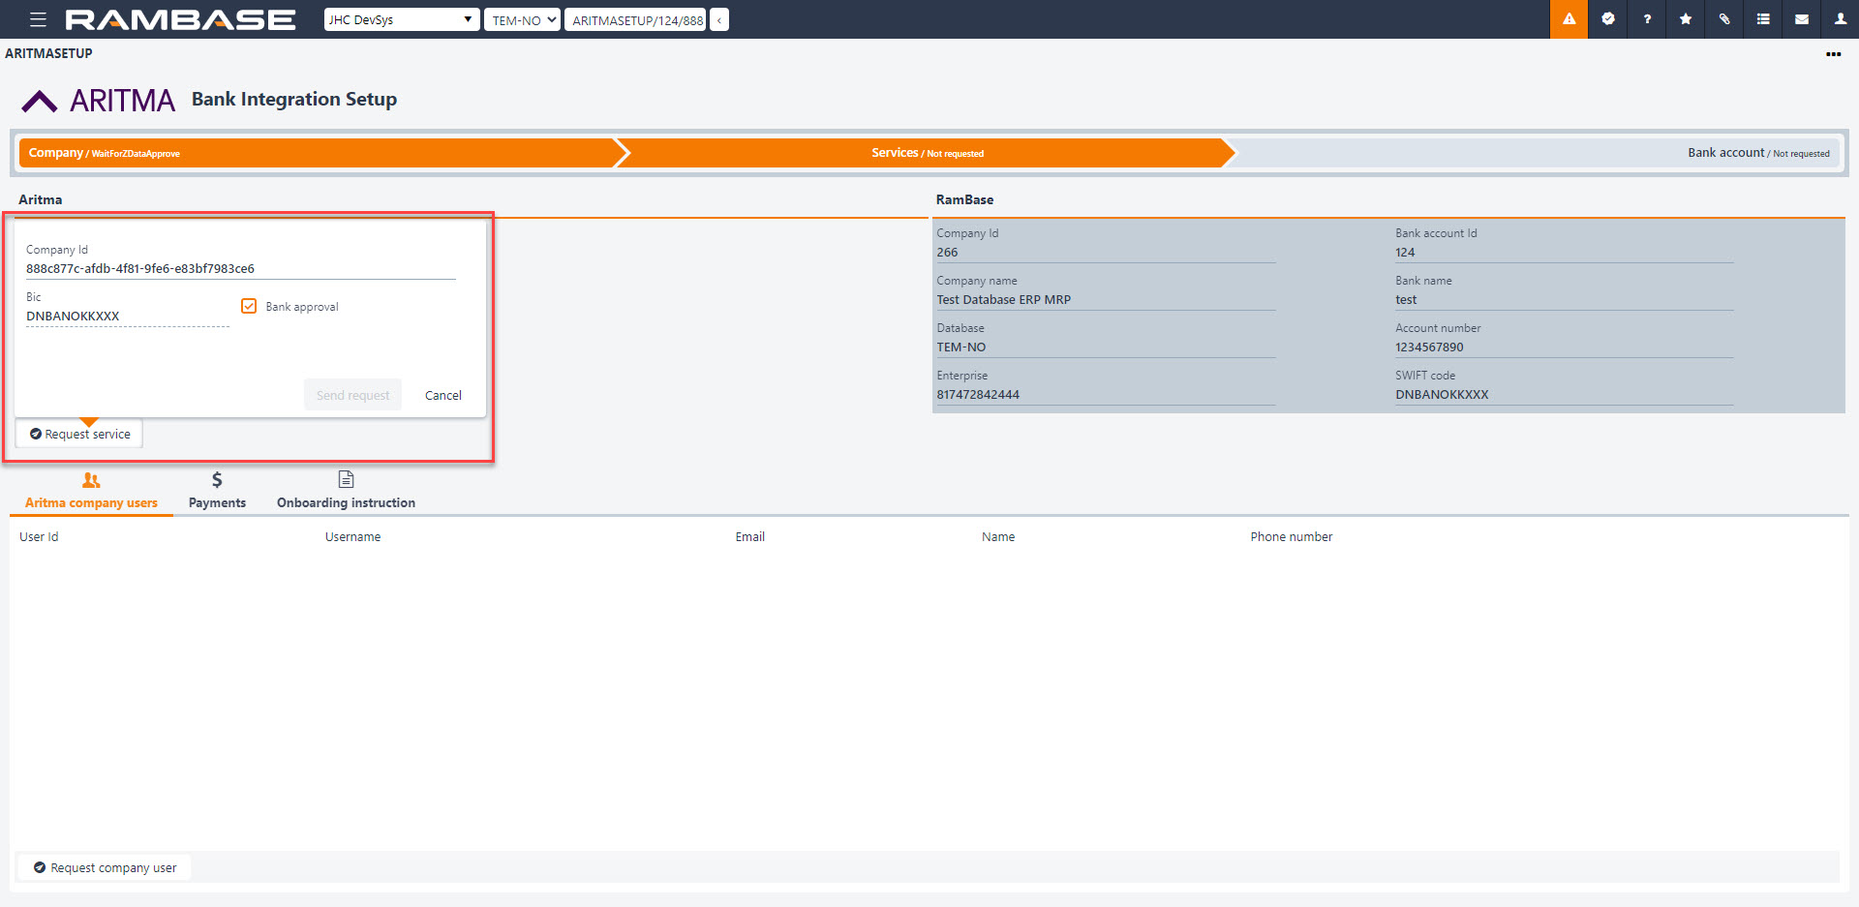This screenshot has height=907, width=1859.
Task: Open the messages envelope icon
Action: point(1802,19)
